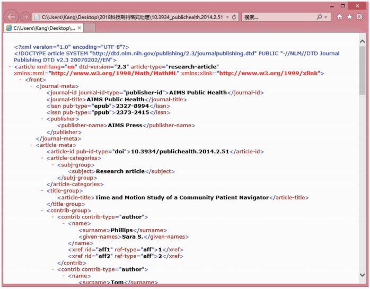Close the browser window
Viewport: 370px width, 289px height.
(x=357, y=6)
